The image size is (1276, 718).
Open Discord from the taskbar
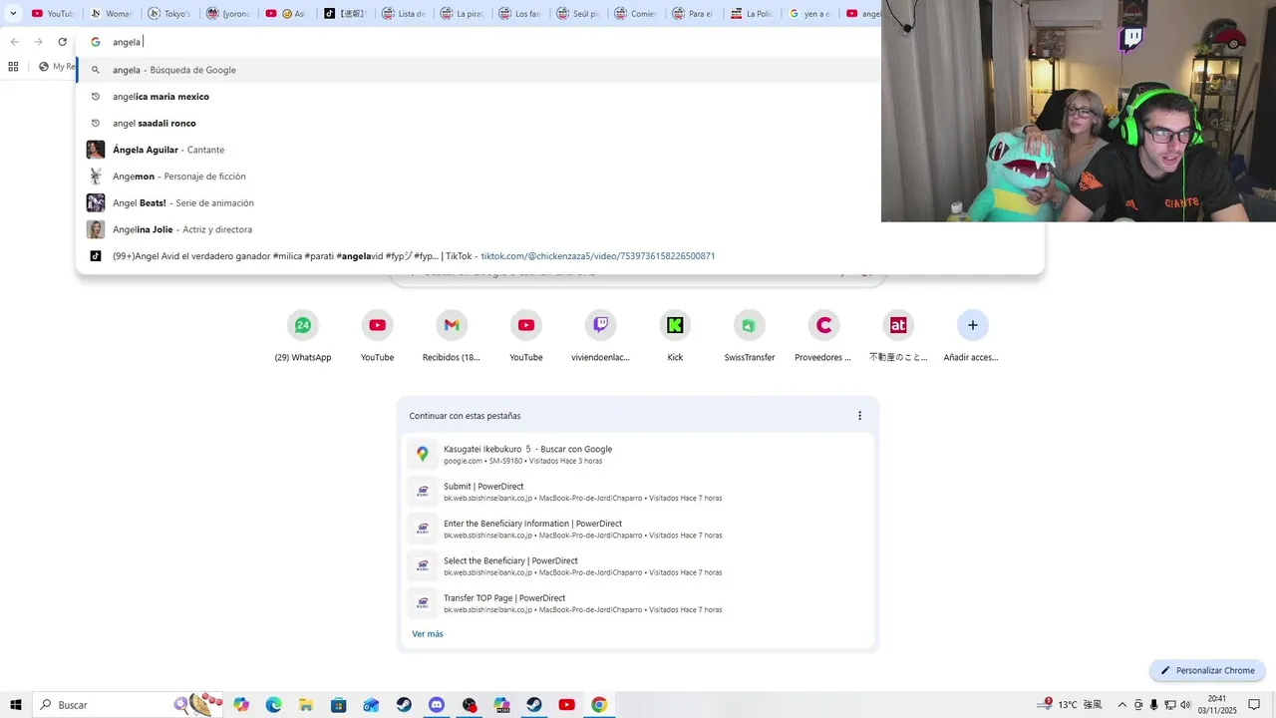(437, 705)
